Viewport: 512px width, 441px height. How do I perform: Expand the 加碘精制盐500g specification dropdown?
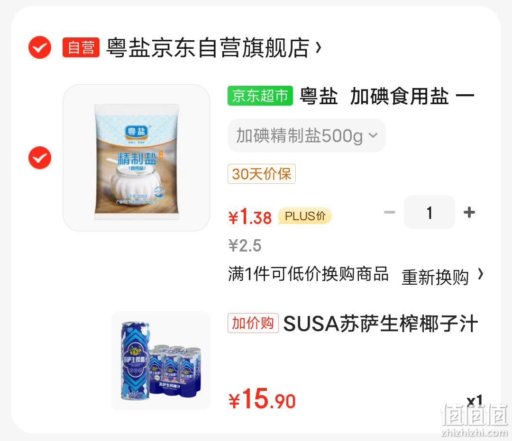[x=307, y=135]
